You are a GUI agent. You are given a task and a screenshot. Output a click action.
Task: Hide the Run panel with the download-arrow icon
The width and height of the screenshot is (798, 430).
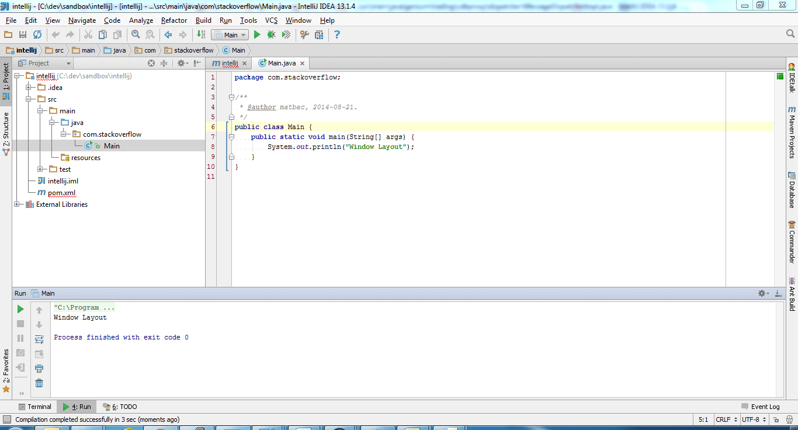pos(779,293)
